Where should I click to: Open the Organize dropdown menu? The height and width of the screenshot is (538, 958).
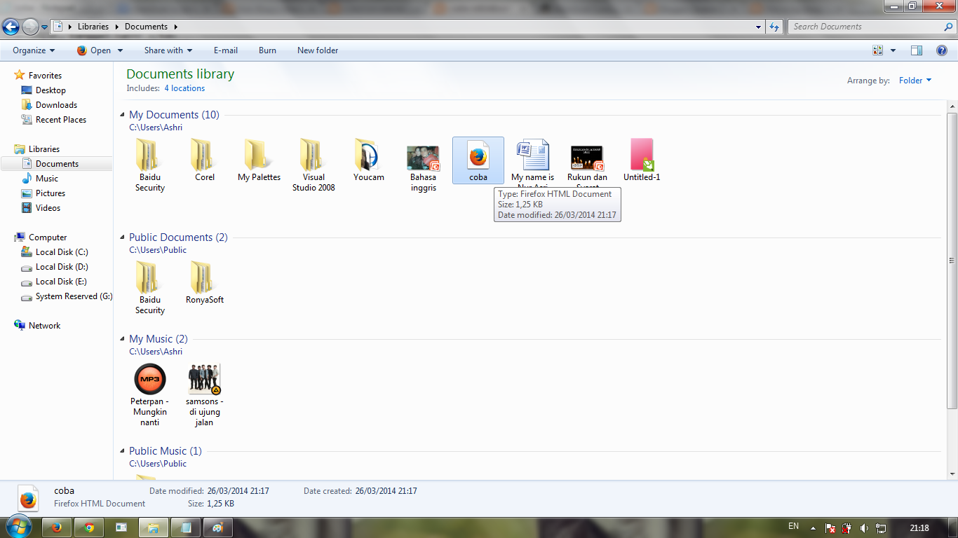32,50
